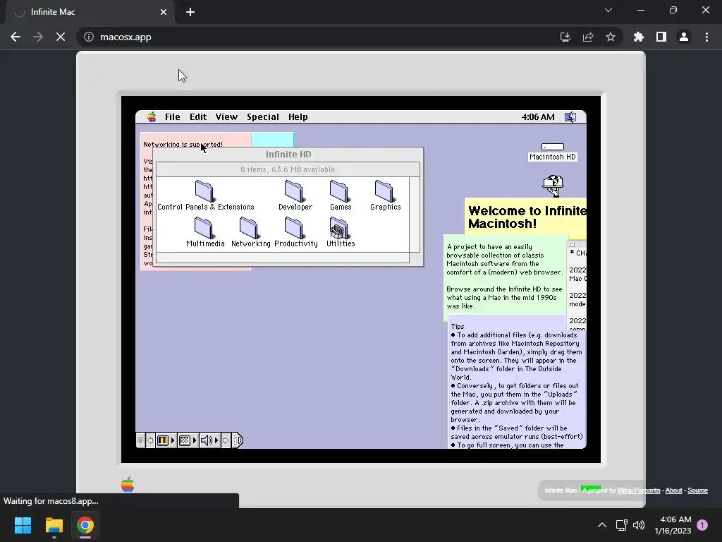The image size is (722, 542).
Task: Click the Infinite HD horizontal scrollbar
Action: coord(283,258)
